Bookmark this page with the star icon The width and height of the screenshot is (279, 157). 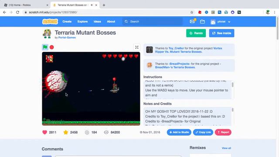[x=192, y=12]
